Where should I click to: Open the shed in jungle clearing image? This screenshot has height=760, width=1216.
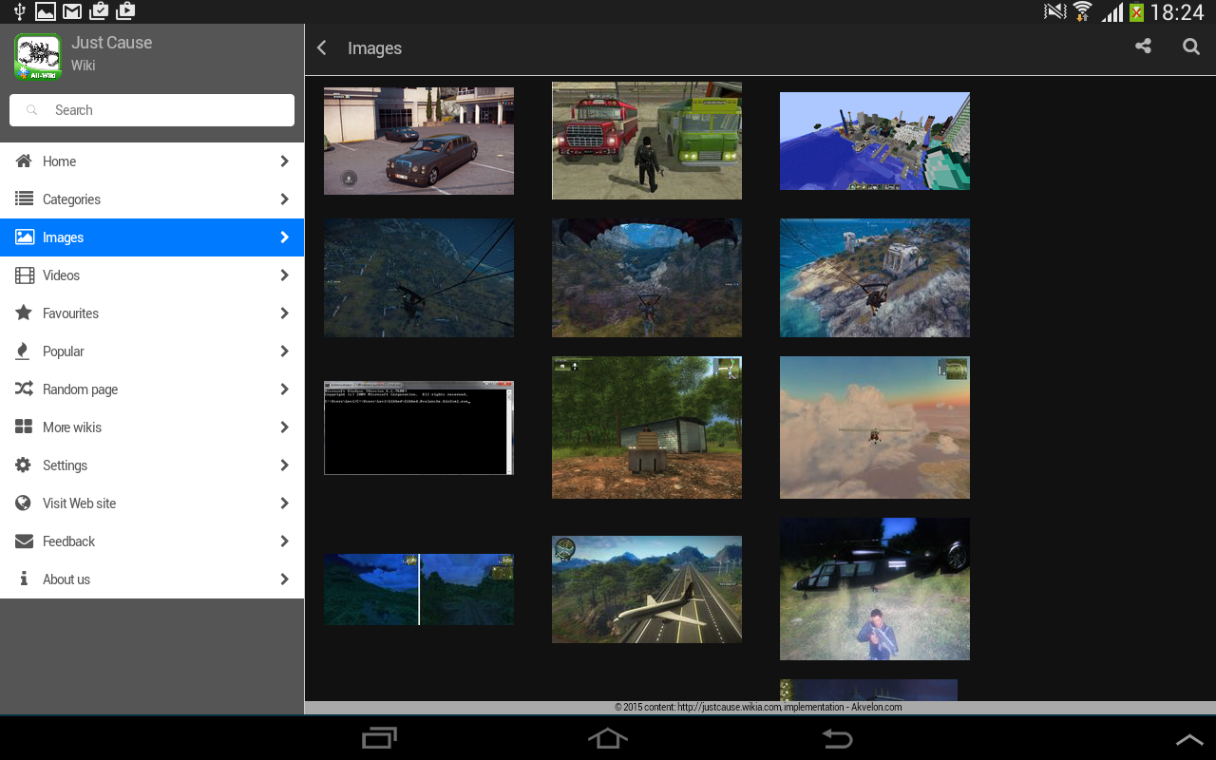pyautogui.click(x=647, y=427)
